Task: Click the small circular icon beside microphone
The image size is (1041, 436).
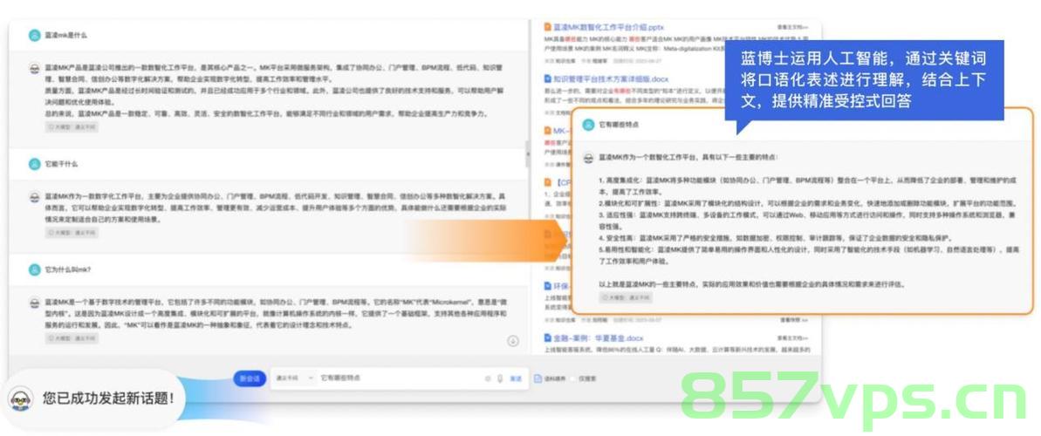Action: (488, 378)
